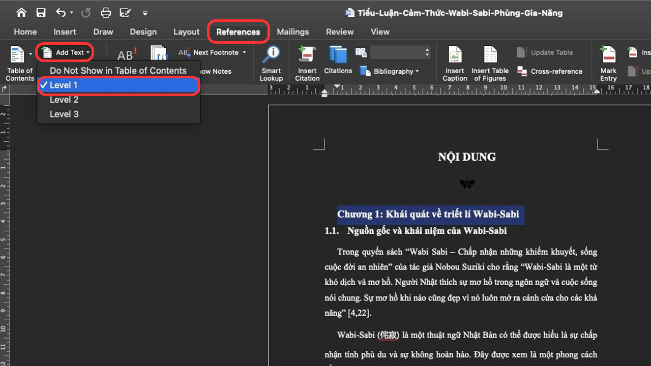Select checked Level 1 menu option
This screenshot has width=651, height=366.
(118, 85)
